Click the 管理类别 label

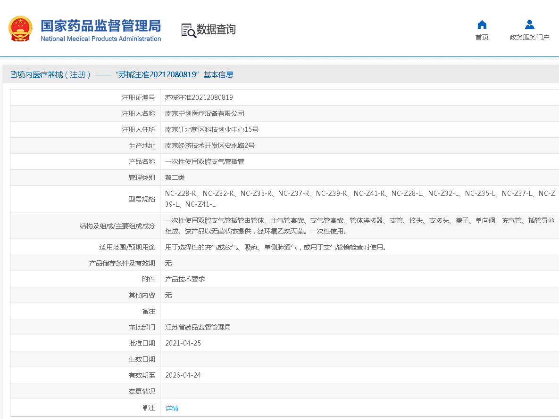(142, 177)
